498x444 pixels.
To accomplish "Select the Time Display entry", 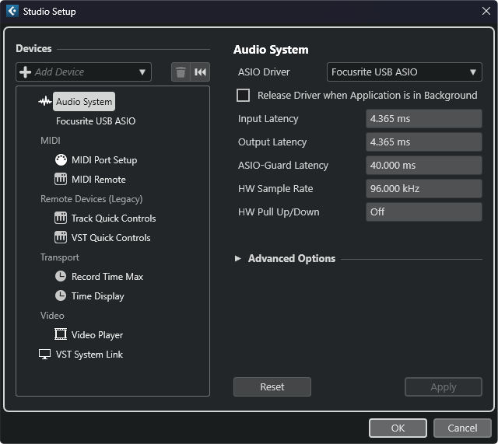I will point(97,296).
